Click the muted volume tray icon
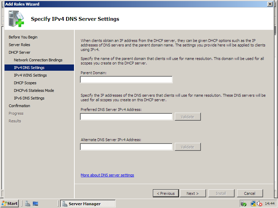 (x=259, y=203)
